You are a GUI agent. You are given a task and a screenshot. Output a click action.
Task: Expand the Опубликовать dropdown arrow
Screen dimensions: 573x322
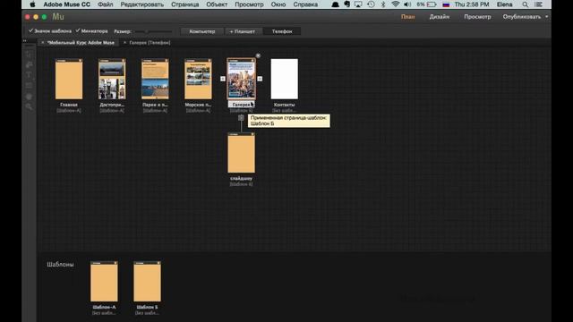click(547, 17)
